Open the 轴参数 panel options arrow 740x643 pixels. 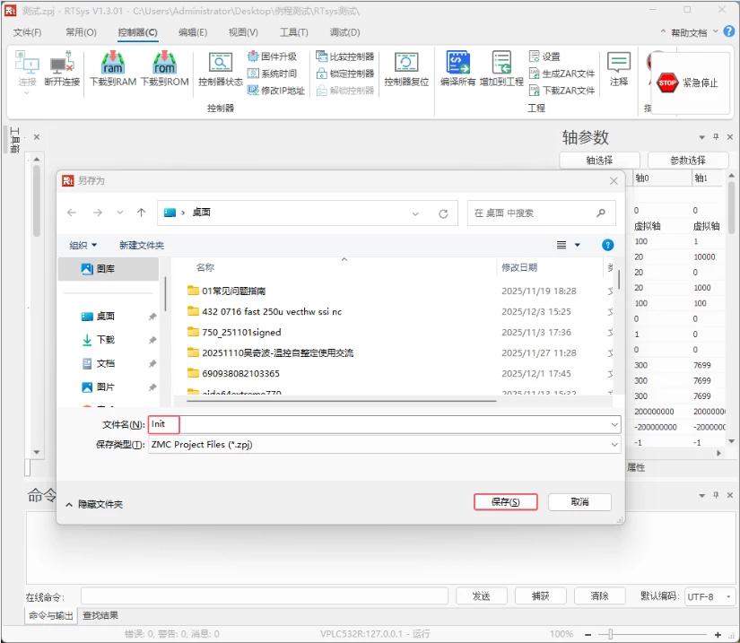click(x=702, y=137)
